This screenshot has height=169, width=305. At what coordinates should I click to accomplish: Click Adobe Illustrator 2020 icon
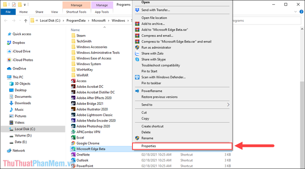(73, 109)
